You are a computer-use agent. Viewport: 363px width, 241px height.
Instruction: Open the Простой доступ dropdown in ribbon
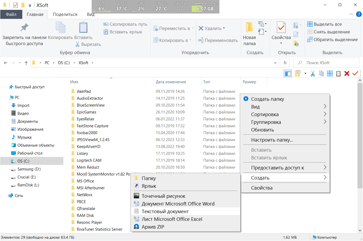coord(262,32)
